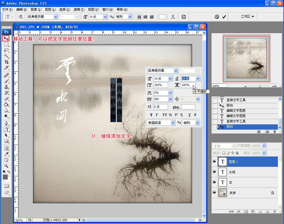Select the Pen tool
The image size is (284, 224).
click(x=6, y=123)
